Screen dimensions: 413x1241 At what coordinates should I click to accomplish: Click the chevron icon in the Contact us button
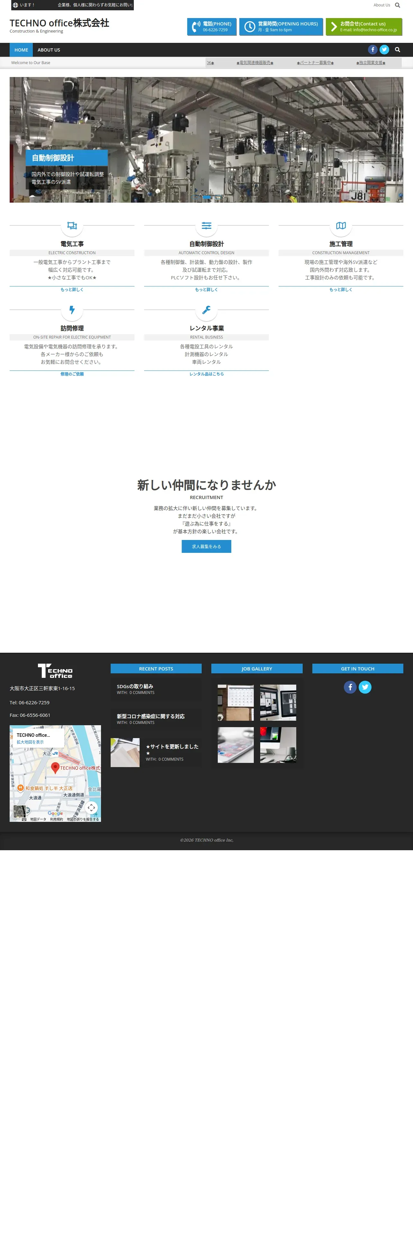[334, 27]
